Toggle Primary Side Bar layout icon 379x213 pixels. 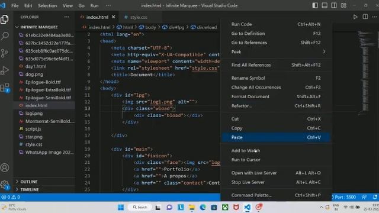click(315, 5)
